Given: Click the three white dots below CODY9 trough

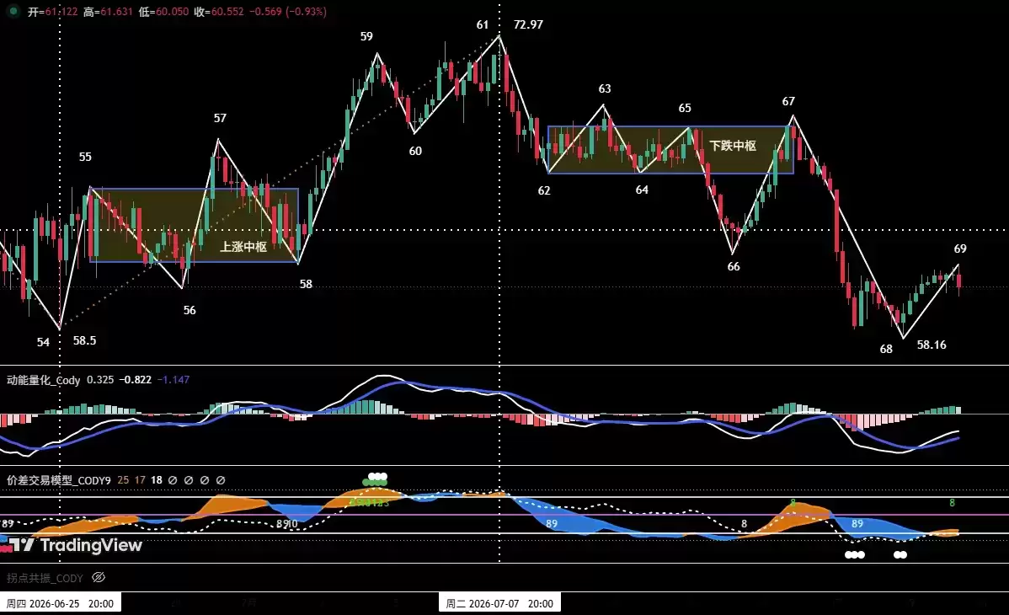Looking at the screenshot, I should pyautogui.click(x=855, y=554).
